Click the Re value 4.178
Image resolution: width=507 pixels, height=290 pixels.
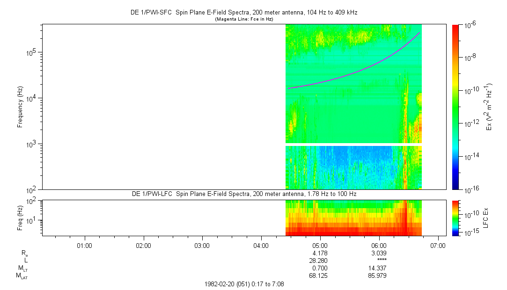point(320,253)
